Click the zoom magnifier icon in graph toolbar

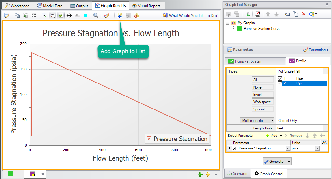coord(96,15)
